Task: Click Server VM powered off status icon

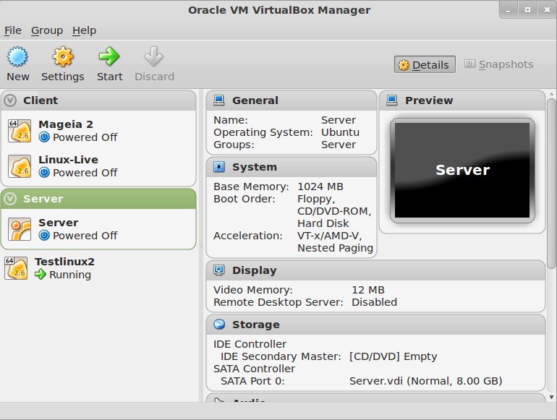Action: (x=44, y=236)
